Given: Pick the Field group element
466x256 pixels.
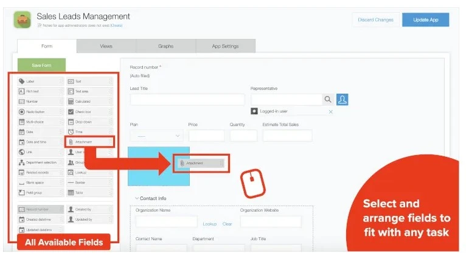Looking at the screenshot, I should (41, 193).
